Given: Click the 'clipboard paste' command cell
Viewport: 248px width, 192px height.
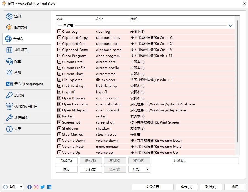Looking at the screenshot, I should coord(109,50).
